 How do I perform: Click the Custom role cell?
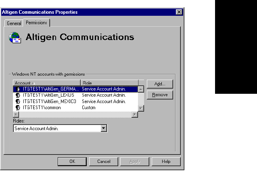tap(89, 108)
